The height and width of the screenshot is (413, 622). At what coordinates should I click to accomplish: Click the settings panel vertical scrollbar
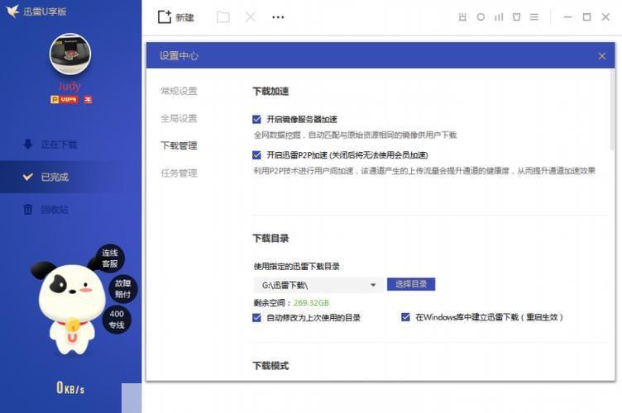pos(612,110)
